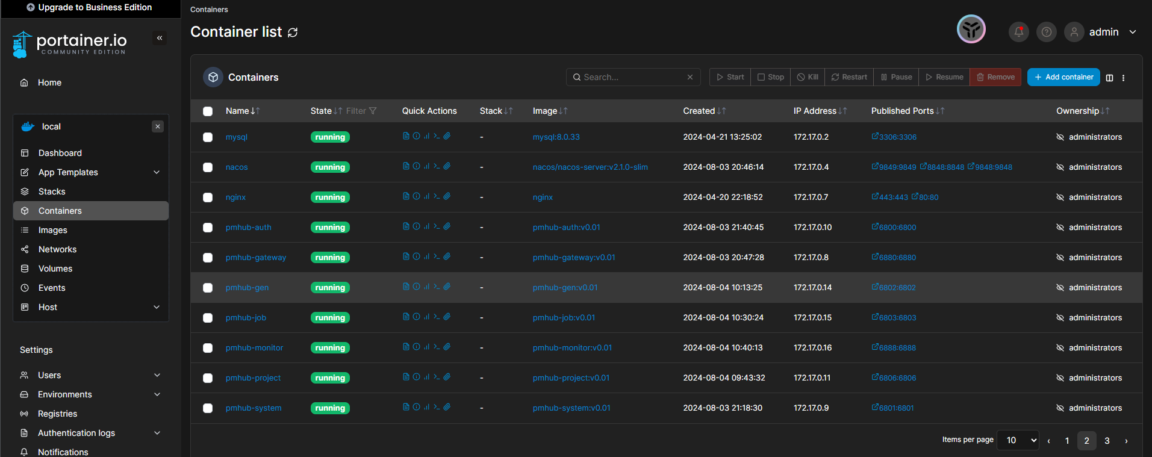Open inspect icon for nacos container

416,166
